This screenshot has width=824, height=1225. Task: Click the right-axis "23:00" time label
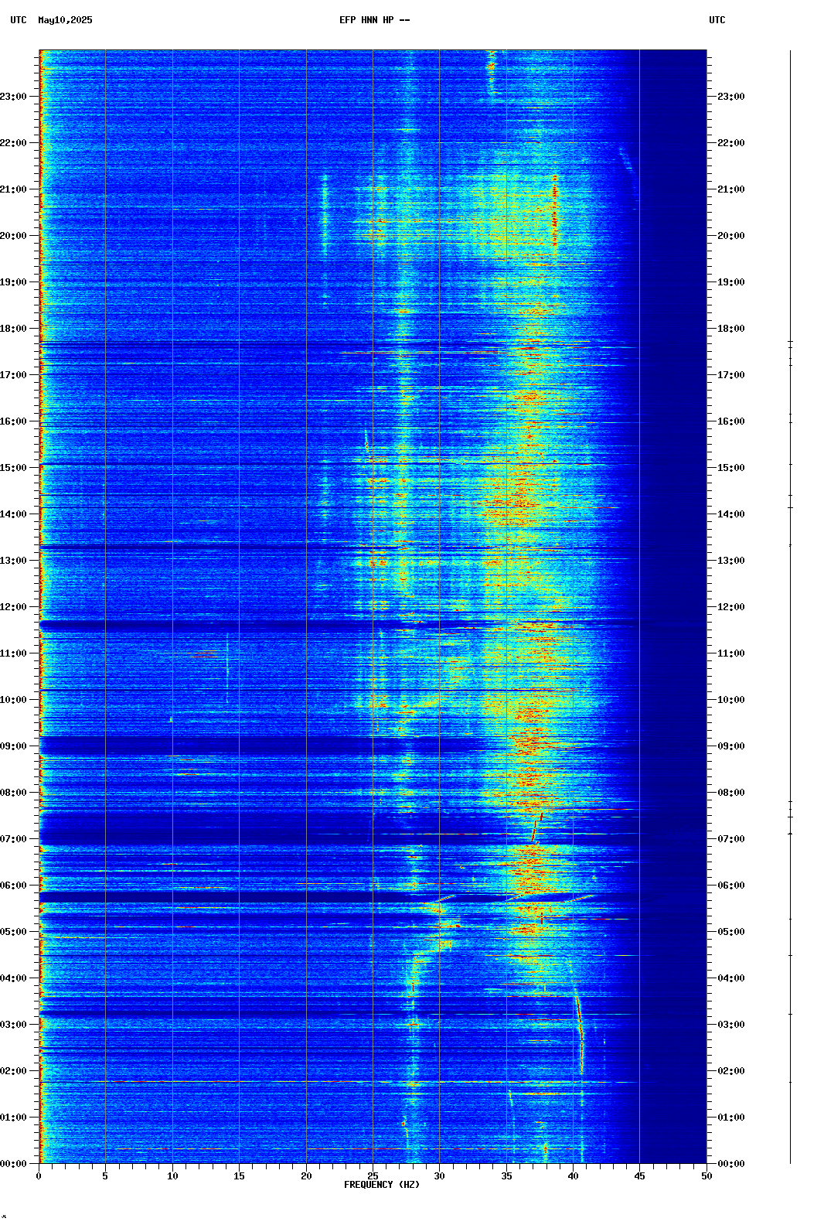coord(731,97)
